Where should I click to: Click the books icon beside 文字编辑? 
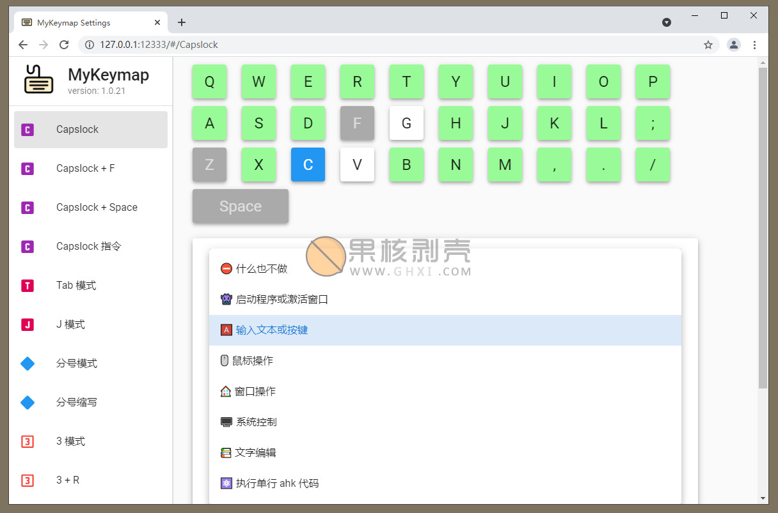point(226,452)
